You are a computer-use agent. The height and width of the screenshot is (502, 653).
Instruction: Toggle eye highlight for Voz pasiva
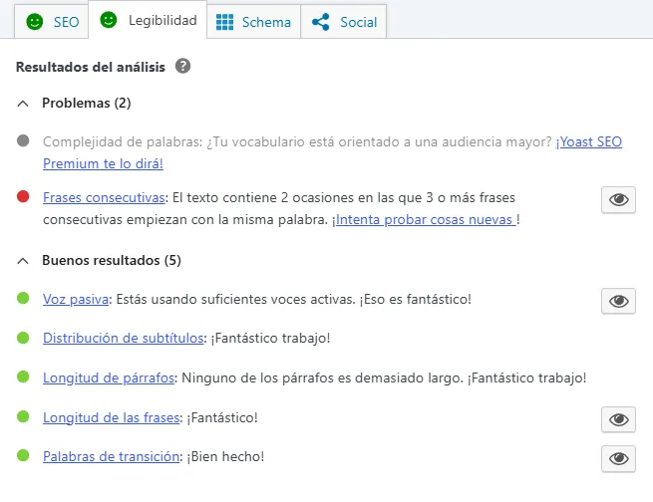pyautogui.click(x=618, y=301)
